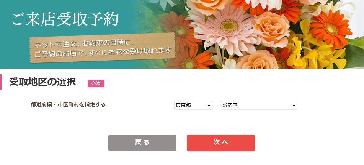Click the peach rose in banner center

tap(271, 29)
